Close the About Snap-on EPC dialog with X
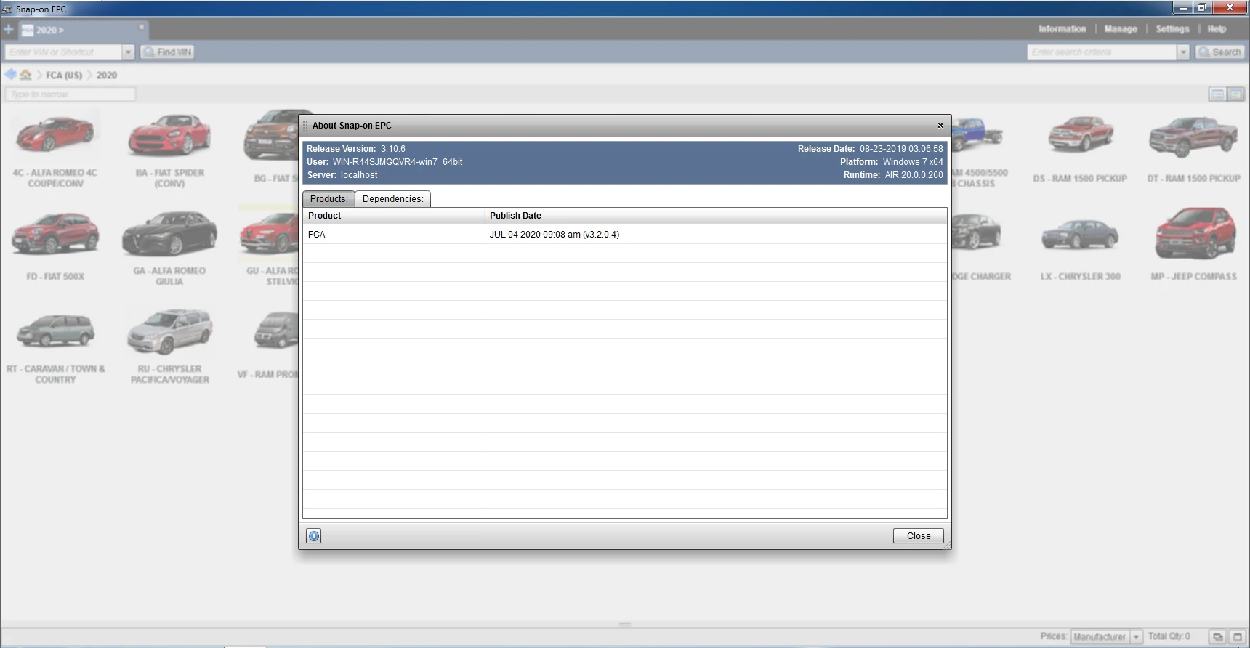This screenshot has width=1250, height=648. pyautogui.click(x=940, y=126)
